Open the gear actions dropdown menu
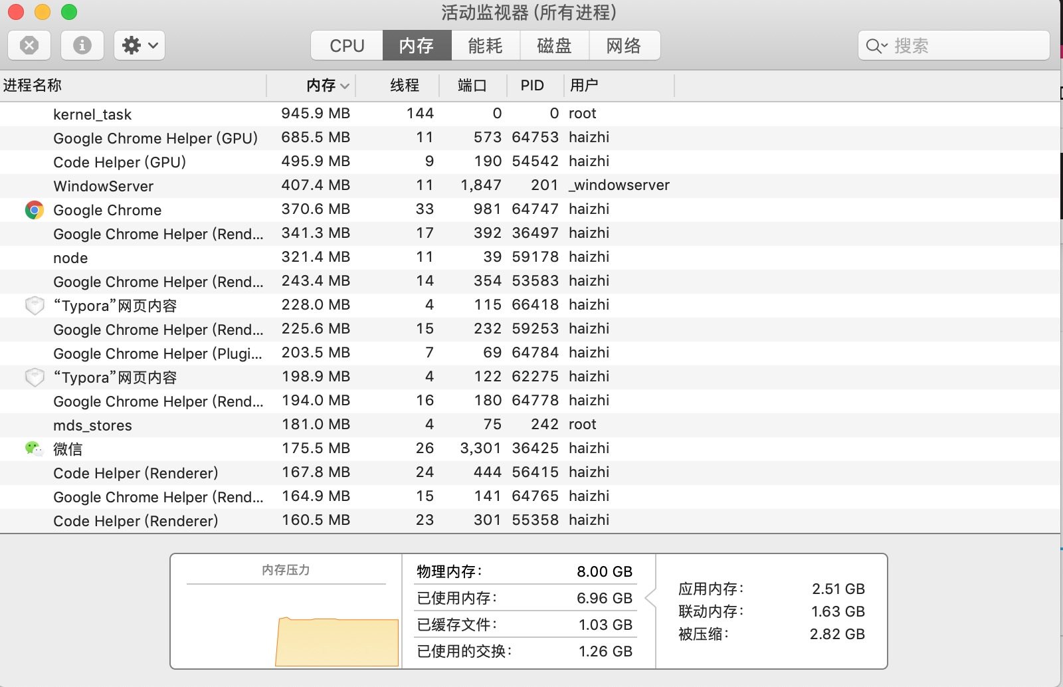The height and width of the screenshot is (687, 1063). [x=140, y=45]
